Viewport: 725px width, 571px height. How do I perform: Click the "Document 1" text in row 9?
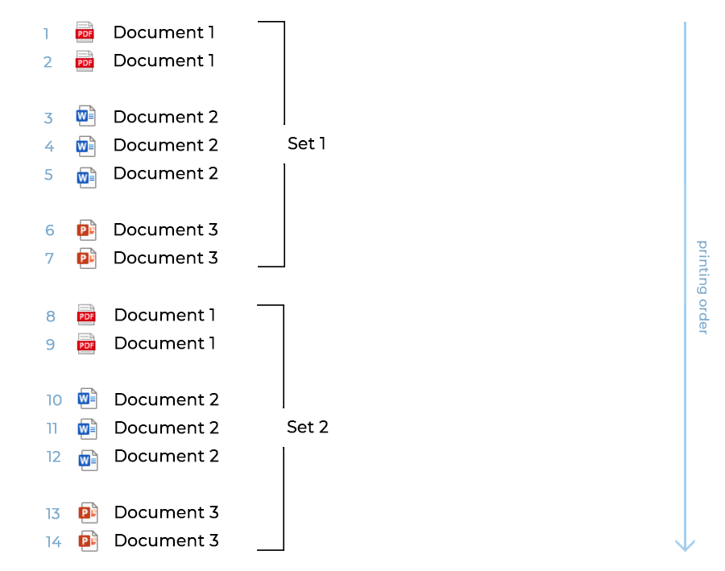click(164, 343)
